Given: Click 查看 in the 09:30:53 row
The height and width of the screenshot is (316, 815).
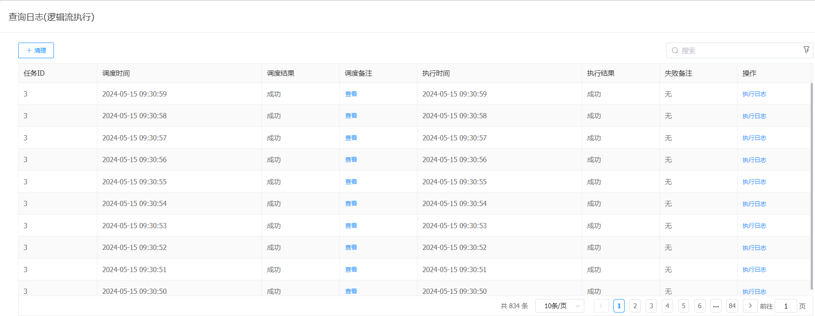Looking at the screenshot, I should pos(351,226).
